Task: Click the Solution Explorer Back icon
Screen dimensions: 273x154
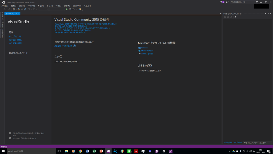Action: coord(225,17)
